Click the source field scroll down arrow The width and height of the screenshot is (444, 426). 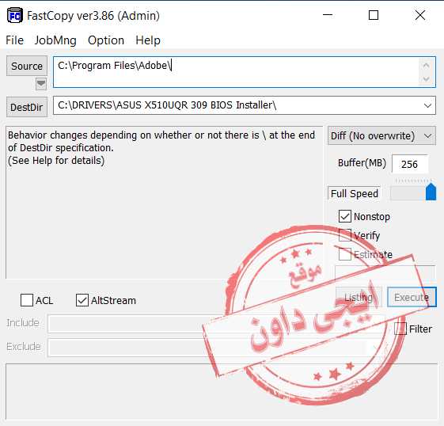tap(426, 79)
